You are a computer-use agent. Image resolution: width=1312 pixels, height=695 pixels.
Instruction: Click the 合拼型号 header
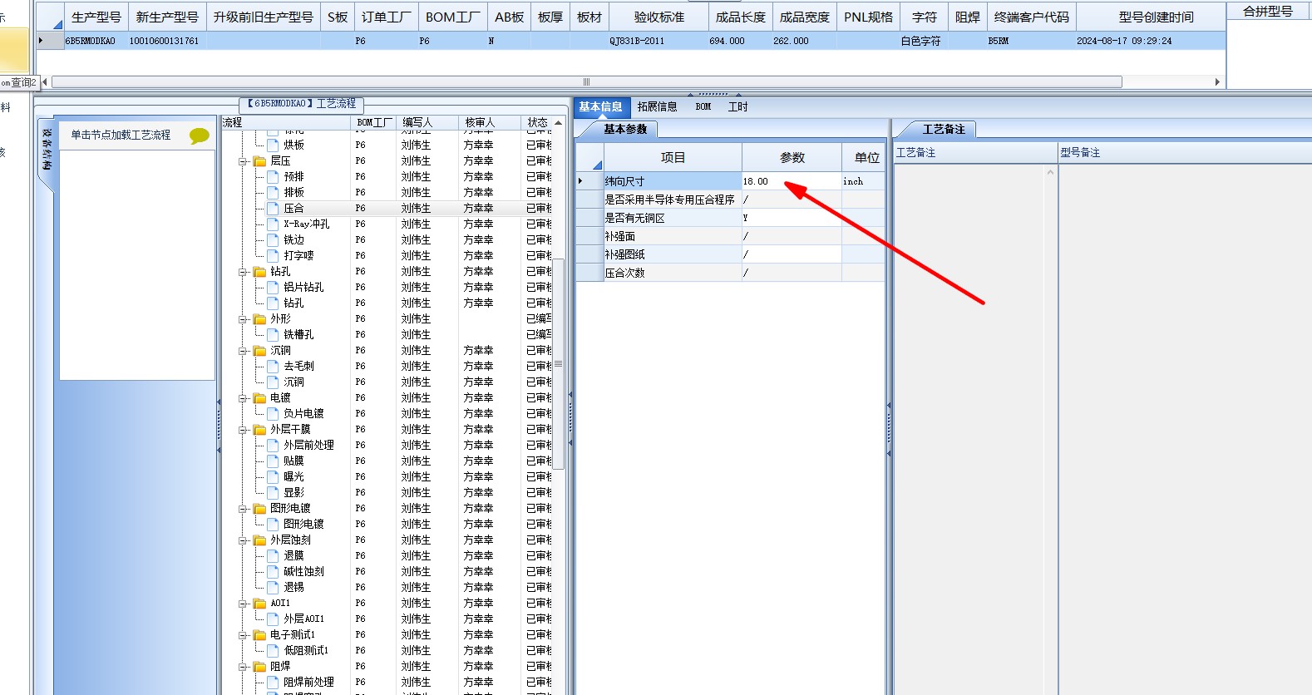tap(1267, 11)
